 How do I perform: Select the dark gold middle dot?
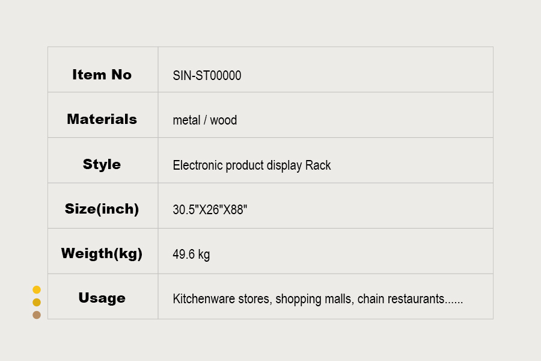[x=37, y=303]
